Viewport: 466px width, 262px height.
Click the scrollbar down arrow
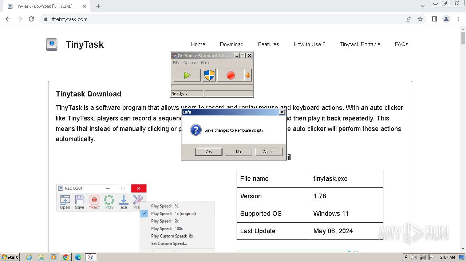coord(463,249)
